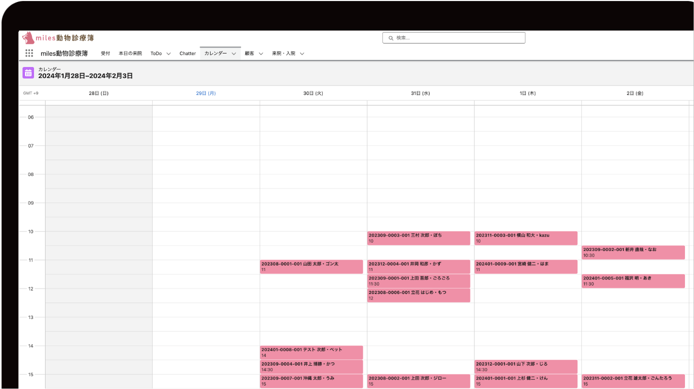
Task: Click the 1日 (木) day header
Action: coord(527,93)
